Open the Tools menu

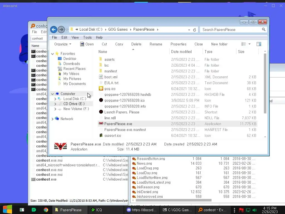[x=87, y=38]
